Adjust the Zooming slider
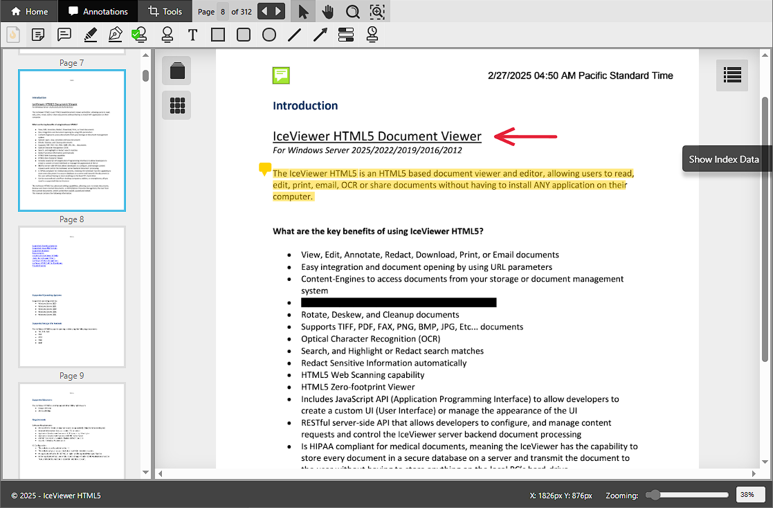The image size is (773, 508). [x=652, y=495]
